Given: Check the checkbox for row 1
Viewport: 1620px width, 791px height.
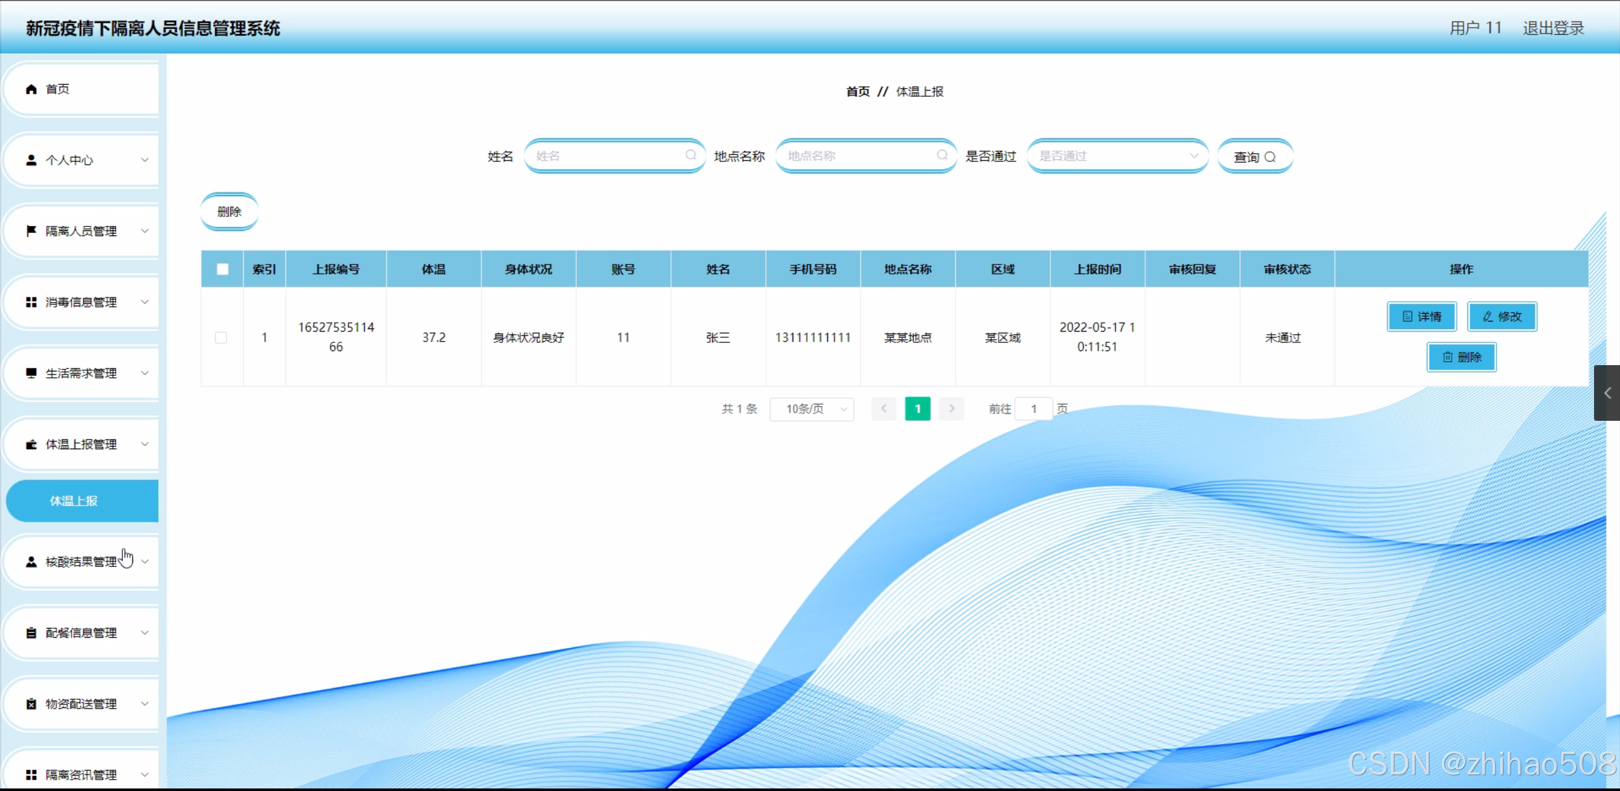Looking at the screenshot, I should point(221,338).
